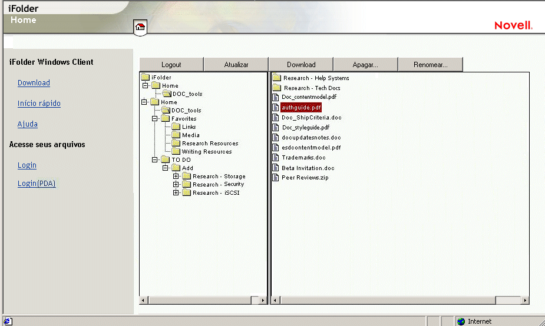Click the Writing Resources folder icon
545x326 pixels.
[176, 151]
